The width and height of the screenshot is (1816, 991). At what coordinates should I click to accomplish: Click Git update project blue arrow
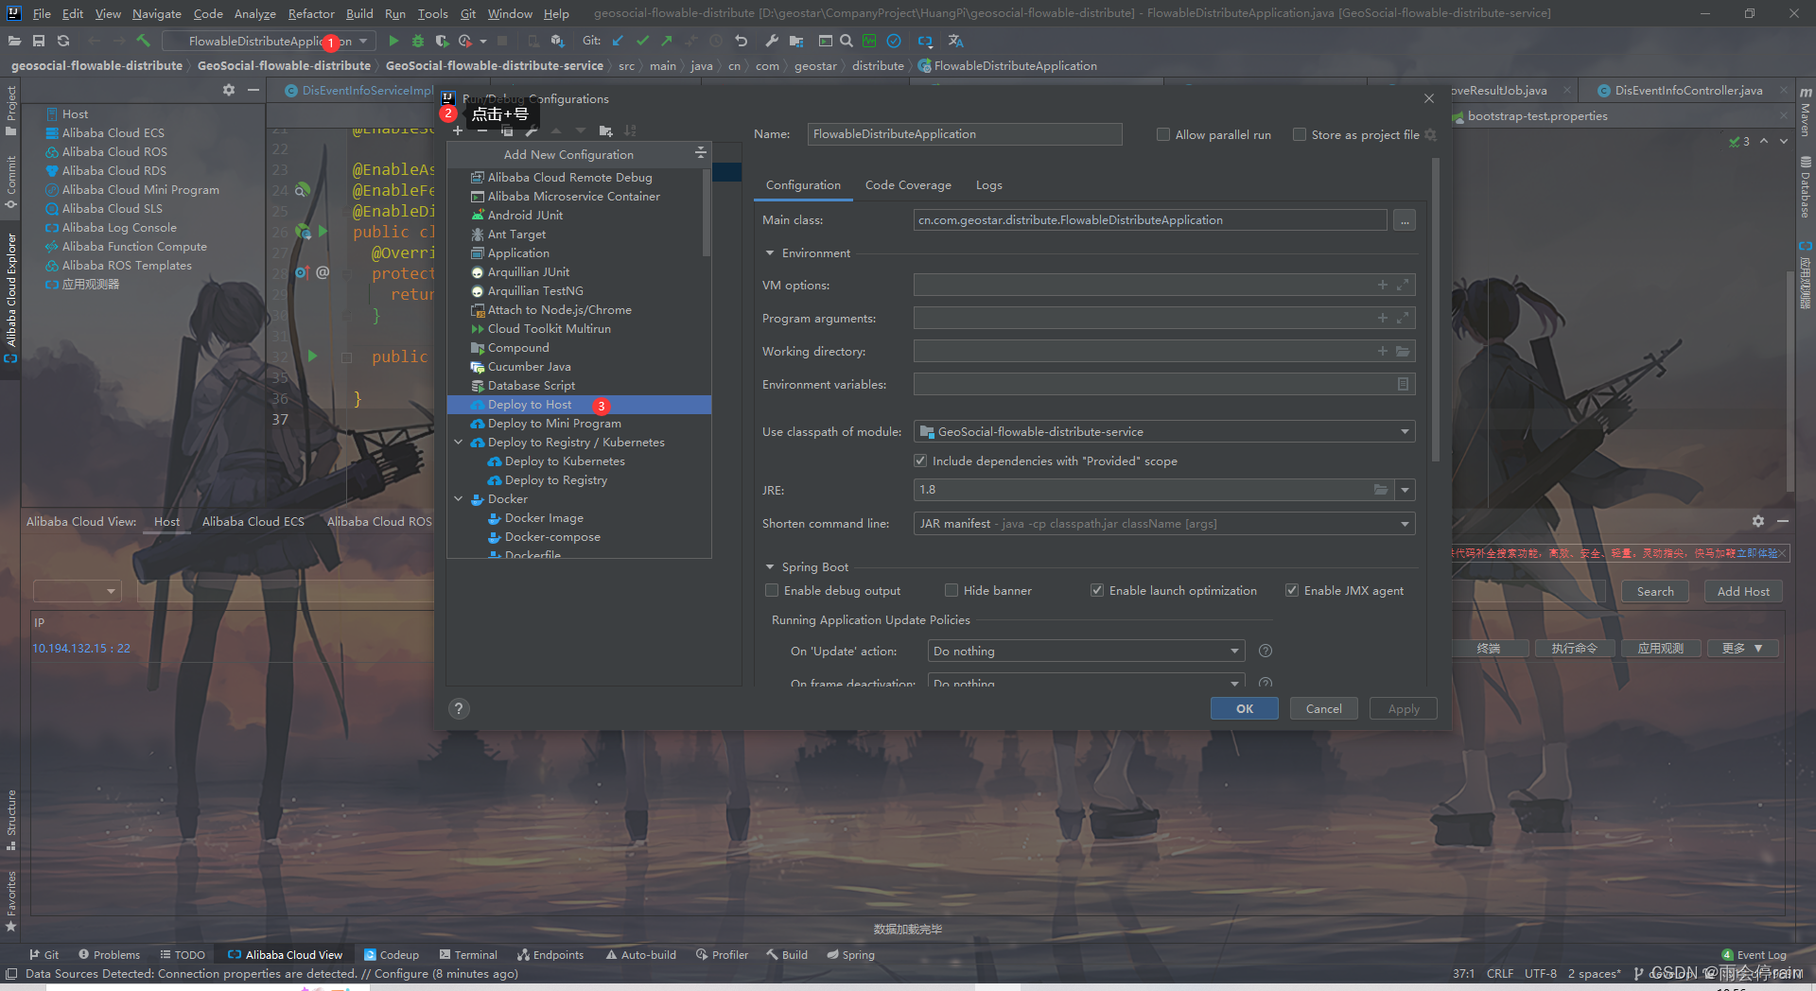tap(618, 41)
